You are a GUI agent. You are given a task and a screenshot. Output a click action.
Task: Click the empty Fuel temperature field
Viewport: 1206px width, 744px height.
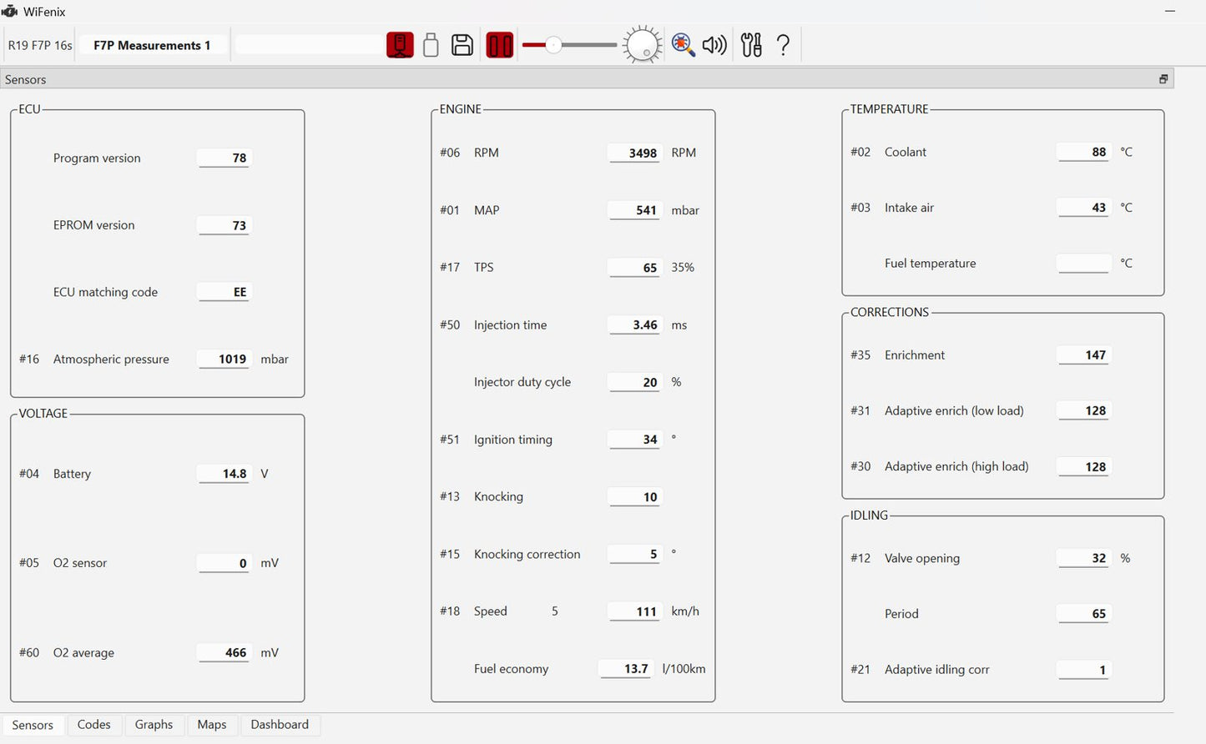point(1083,264)
